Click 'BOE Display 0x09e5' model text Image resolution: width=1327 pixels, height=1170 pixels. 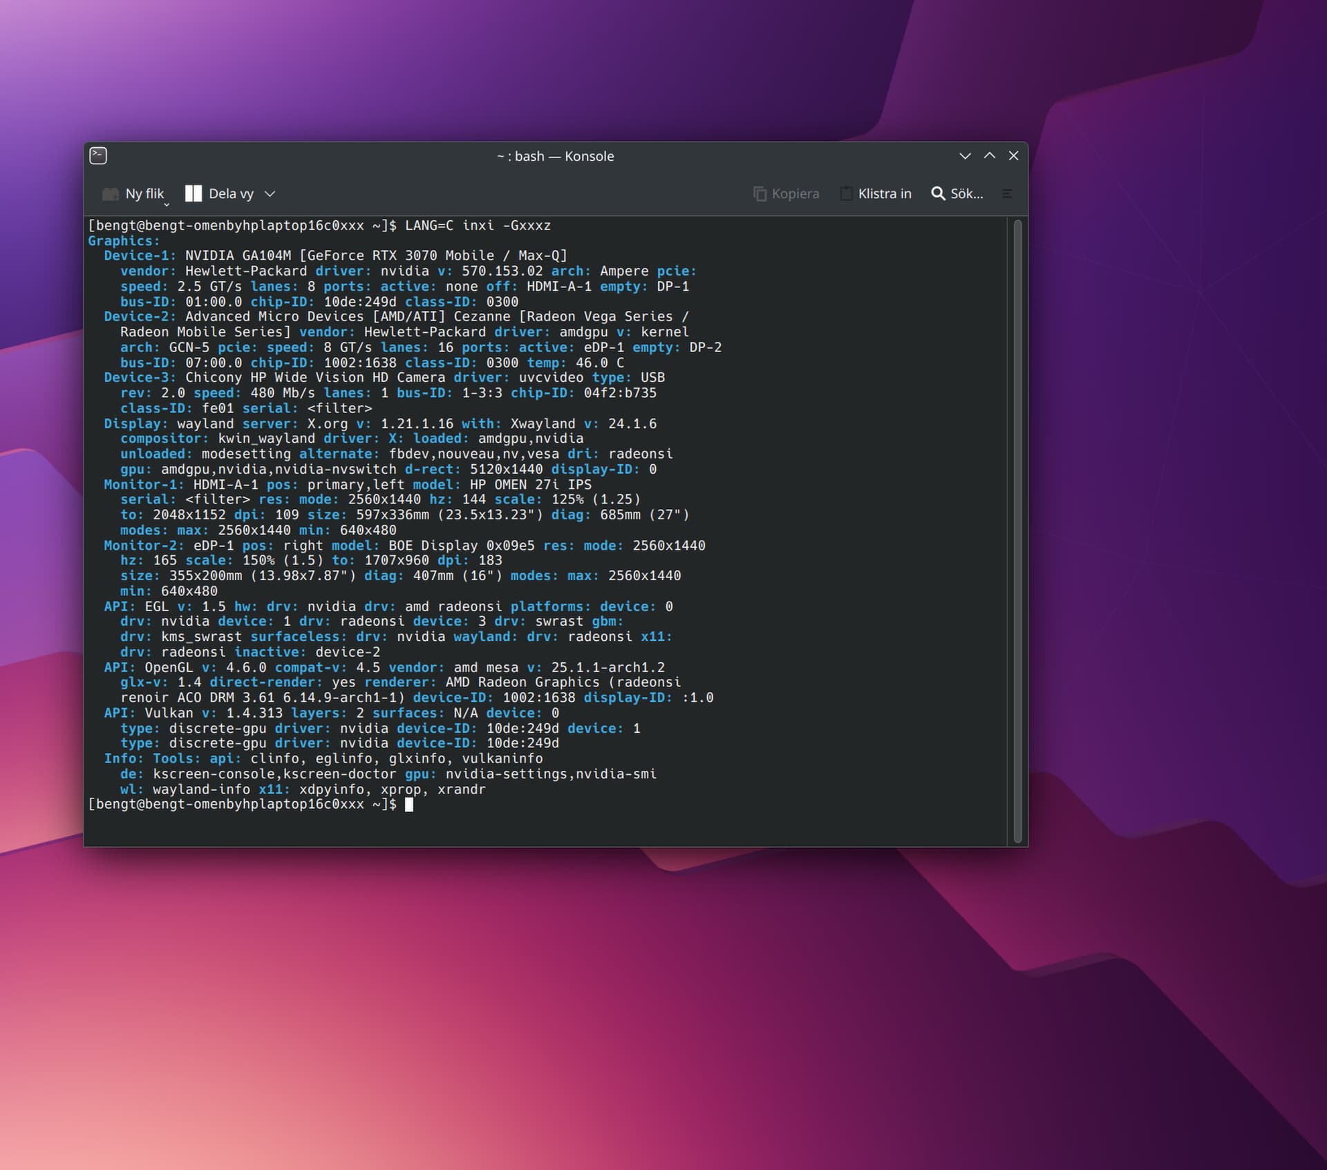pos(462,546)
